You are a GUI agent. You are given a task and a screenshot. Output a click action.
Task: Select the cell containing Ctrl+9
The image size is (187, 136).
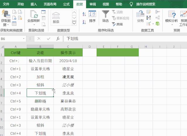pos(16,109)
